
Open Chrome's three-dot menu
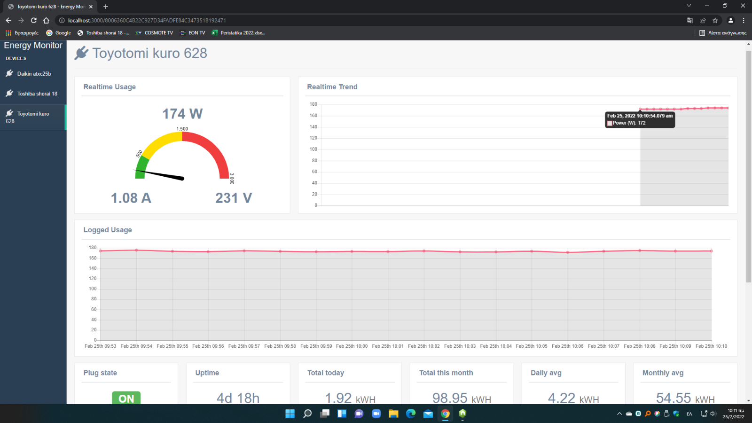pyautogui.click(x=744, y=20)
